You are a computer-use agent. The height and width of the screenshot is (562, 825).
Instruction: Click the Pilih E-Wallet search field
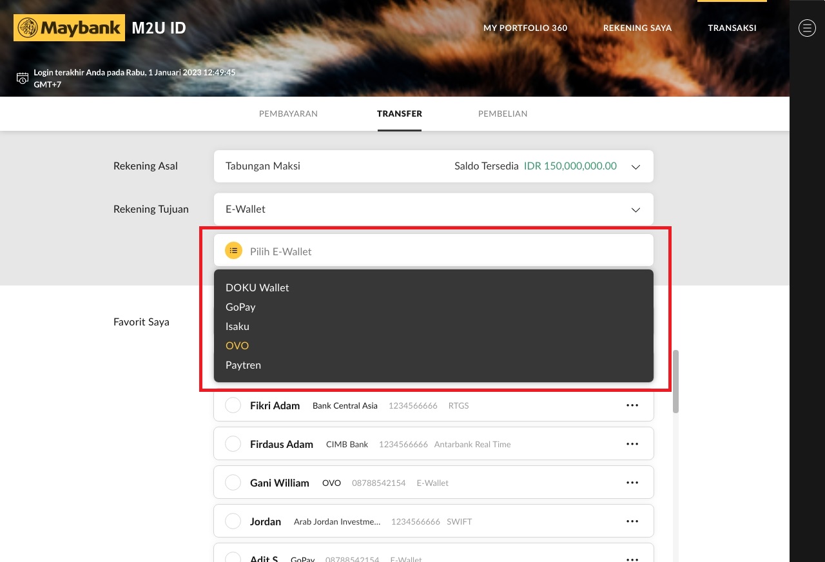coord(445,251)
